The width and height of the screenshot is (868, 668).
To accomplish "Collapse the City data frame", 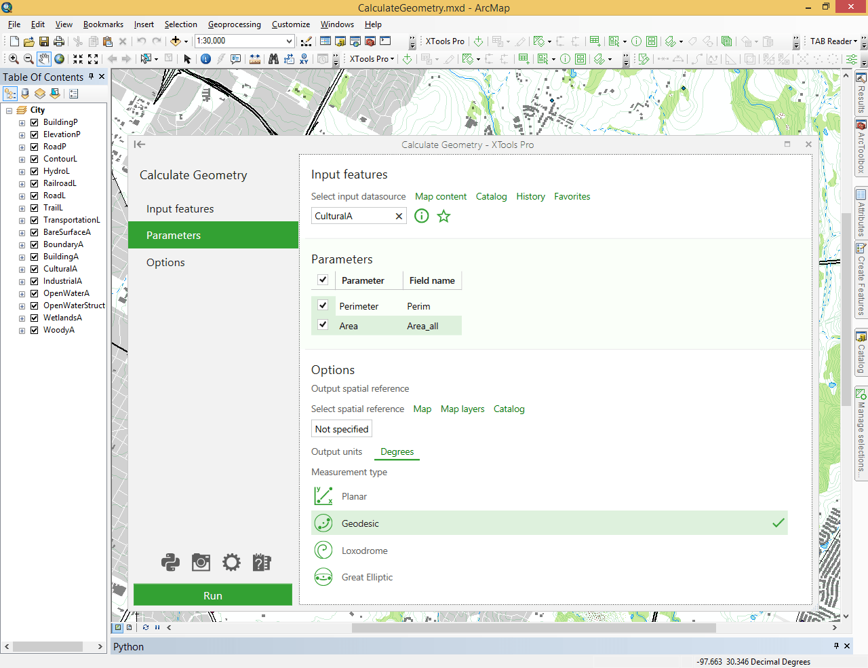I will 9,110.
